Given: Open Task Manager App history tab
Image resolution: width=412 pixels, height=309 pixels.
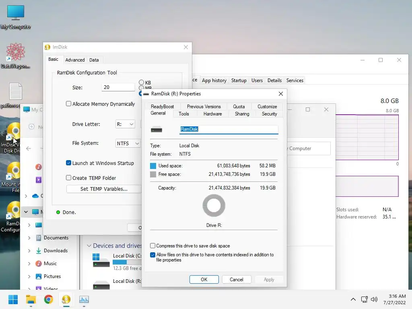Looking at the screenshot, I should click(x=214, y=80).
